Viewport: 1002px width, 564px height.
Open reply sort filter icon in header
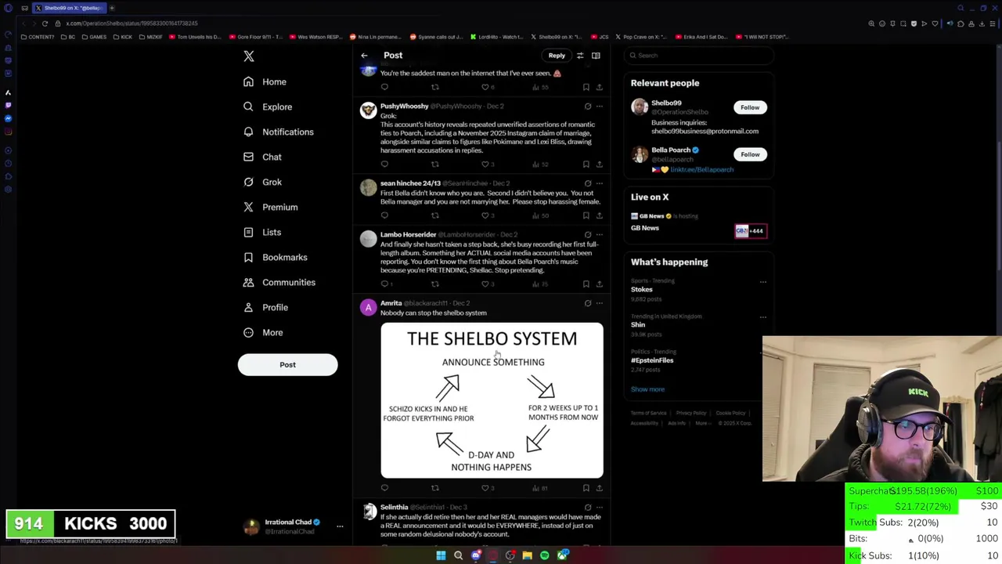(580, 56)
